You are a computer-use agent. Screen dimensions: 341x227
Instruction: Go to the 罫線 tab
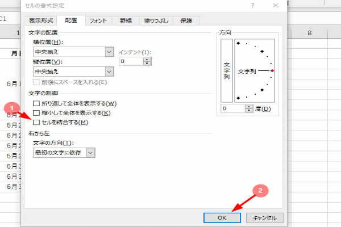127,21
